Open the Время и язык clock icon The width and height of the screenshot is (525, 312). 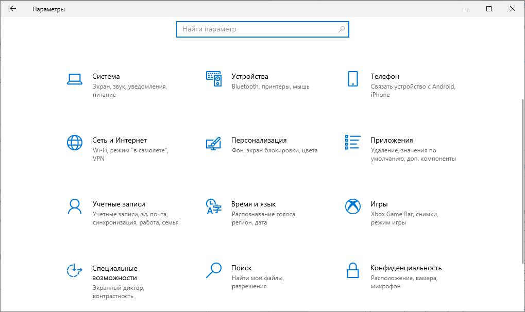[214, 206]
